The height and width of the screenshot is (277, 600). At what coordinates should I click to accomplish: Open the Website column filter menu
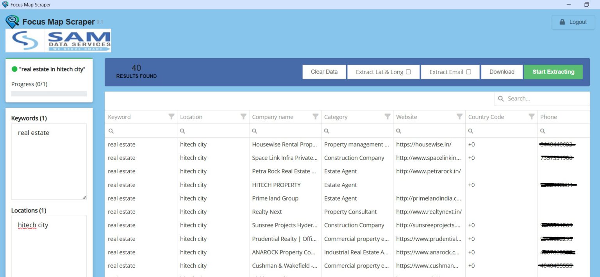pos(459,116)
